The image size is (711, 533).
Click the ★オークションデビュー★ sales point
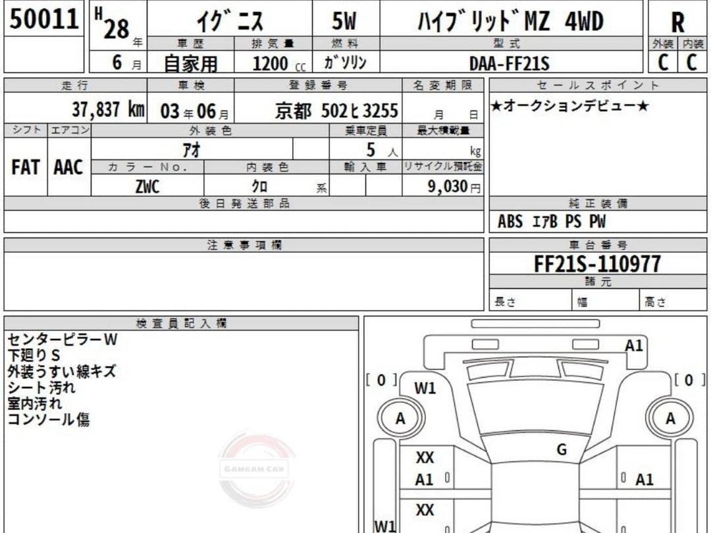coord(570,106)
